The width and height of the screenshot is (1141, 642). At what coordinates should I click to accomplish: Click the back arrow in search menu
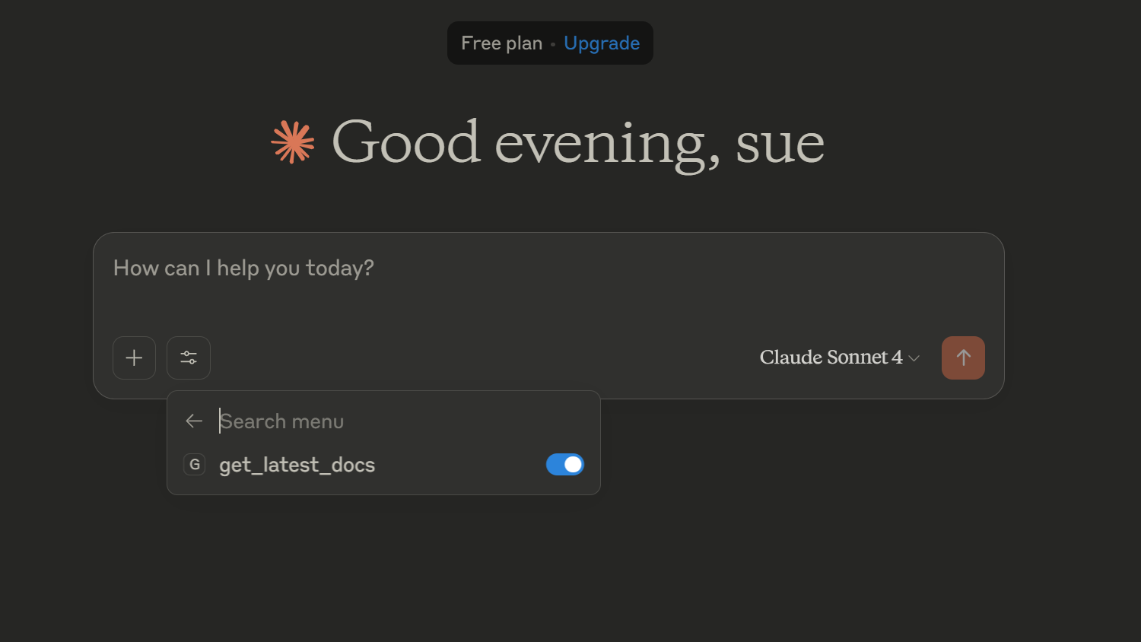(194, 421)
